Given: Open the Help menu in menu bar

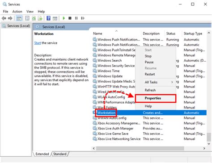Looking at the screenshot, I should [x=41, y=12].
